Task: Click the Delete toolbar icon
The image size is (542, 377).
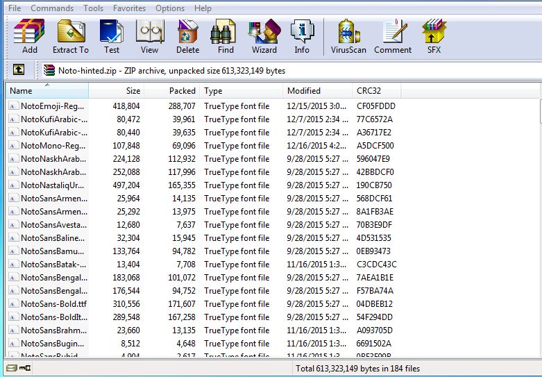Action: (187, 36)
